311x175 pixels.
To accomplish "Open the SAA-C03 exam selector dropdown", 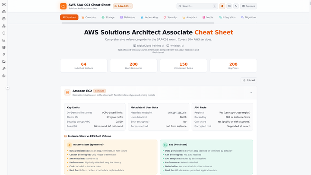I will (123, 6).
